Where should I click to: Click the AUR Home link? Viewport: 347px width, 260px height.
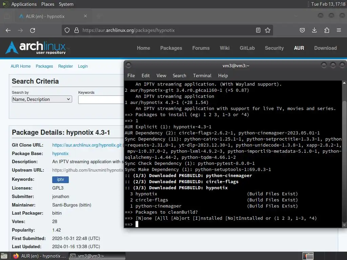tap(21, 66)
